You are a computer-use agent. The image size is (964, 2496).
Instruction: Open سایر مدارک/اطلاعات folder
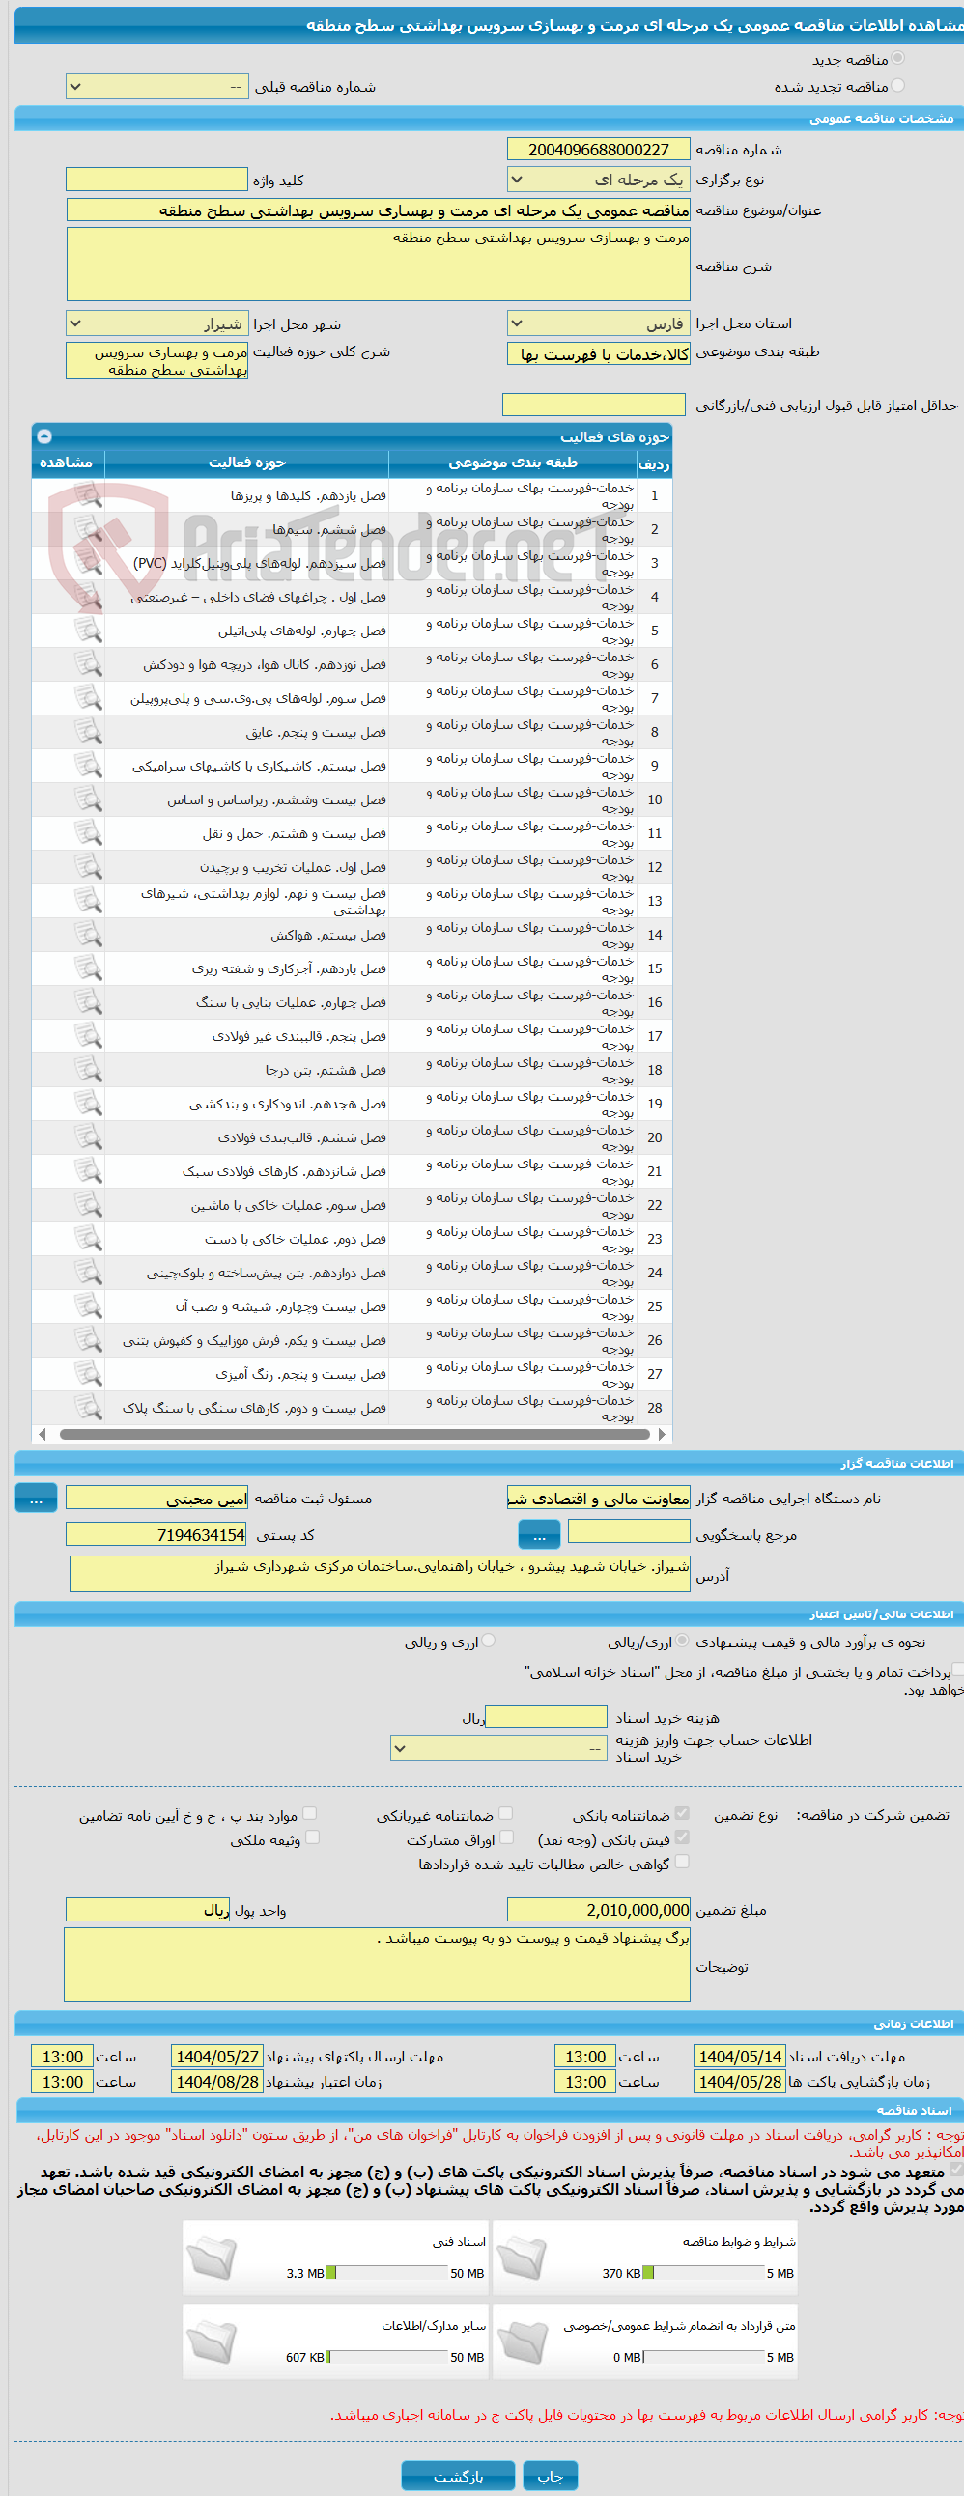[213, 2341]
